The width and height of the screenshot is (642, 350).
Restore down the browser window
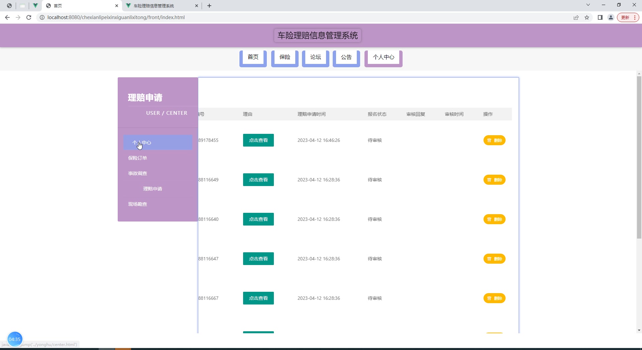(619, 5)
